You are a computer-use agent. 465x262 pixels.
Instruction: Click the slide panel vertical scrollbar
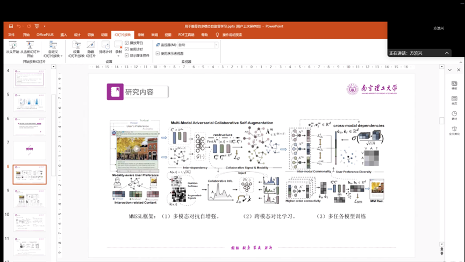pyautogui.click(x=53, y=108)
